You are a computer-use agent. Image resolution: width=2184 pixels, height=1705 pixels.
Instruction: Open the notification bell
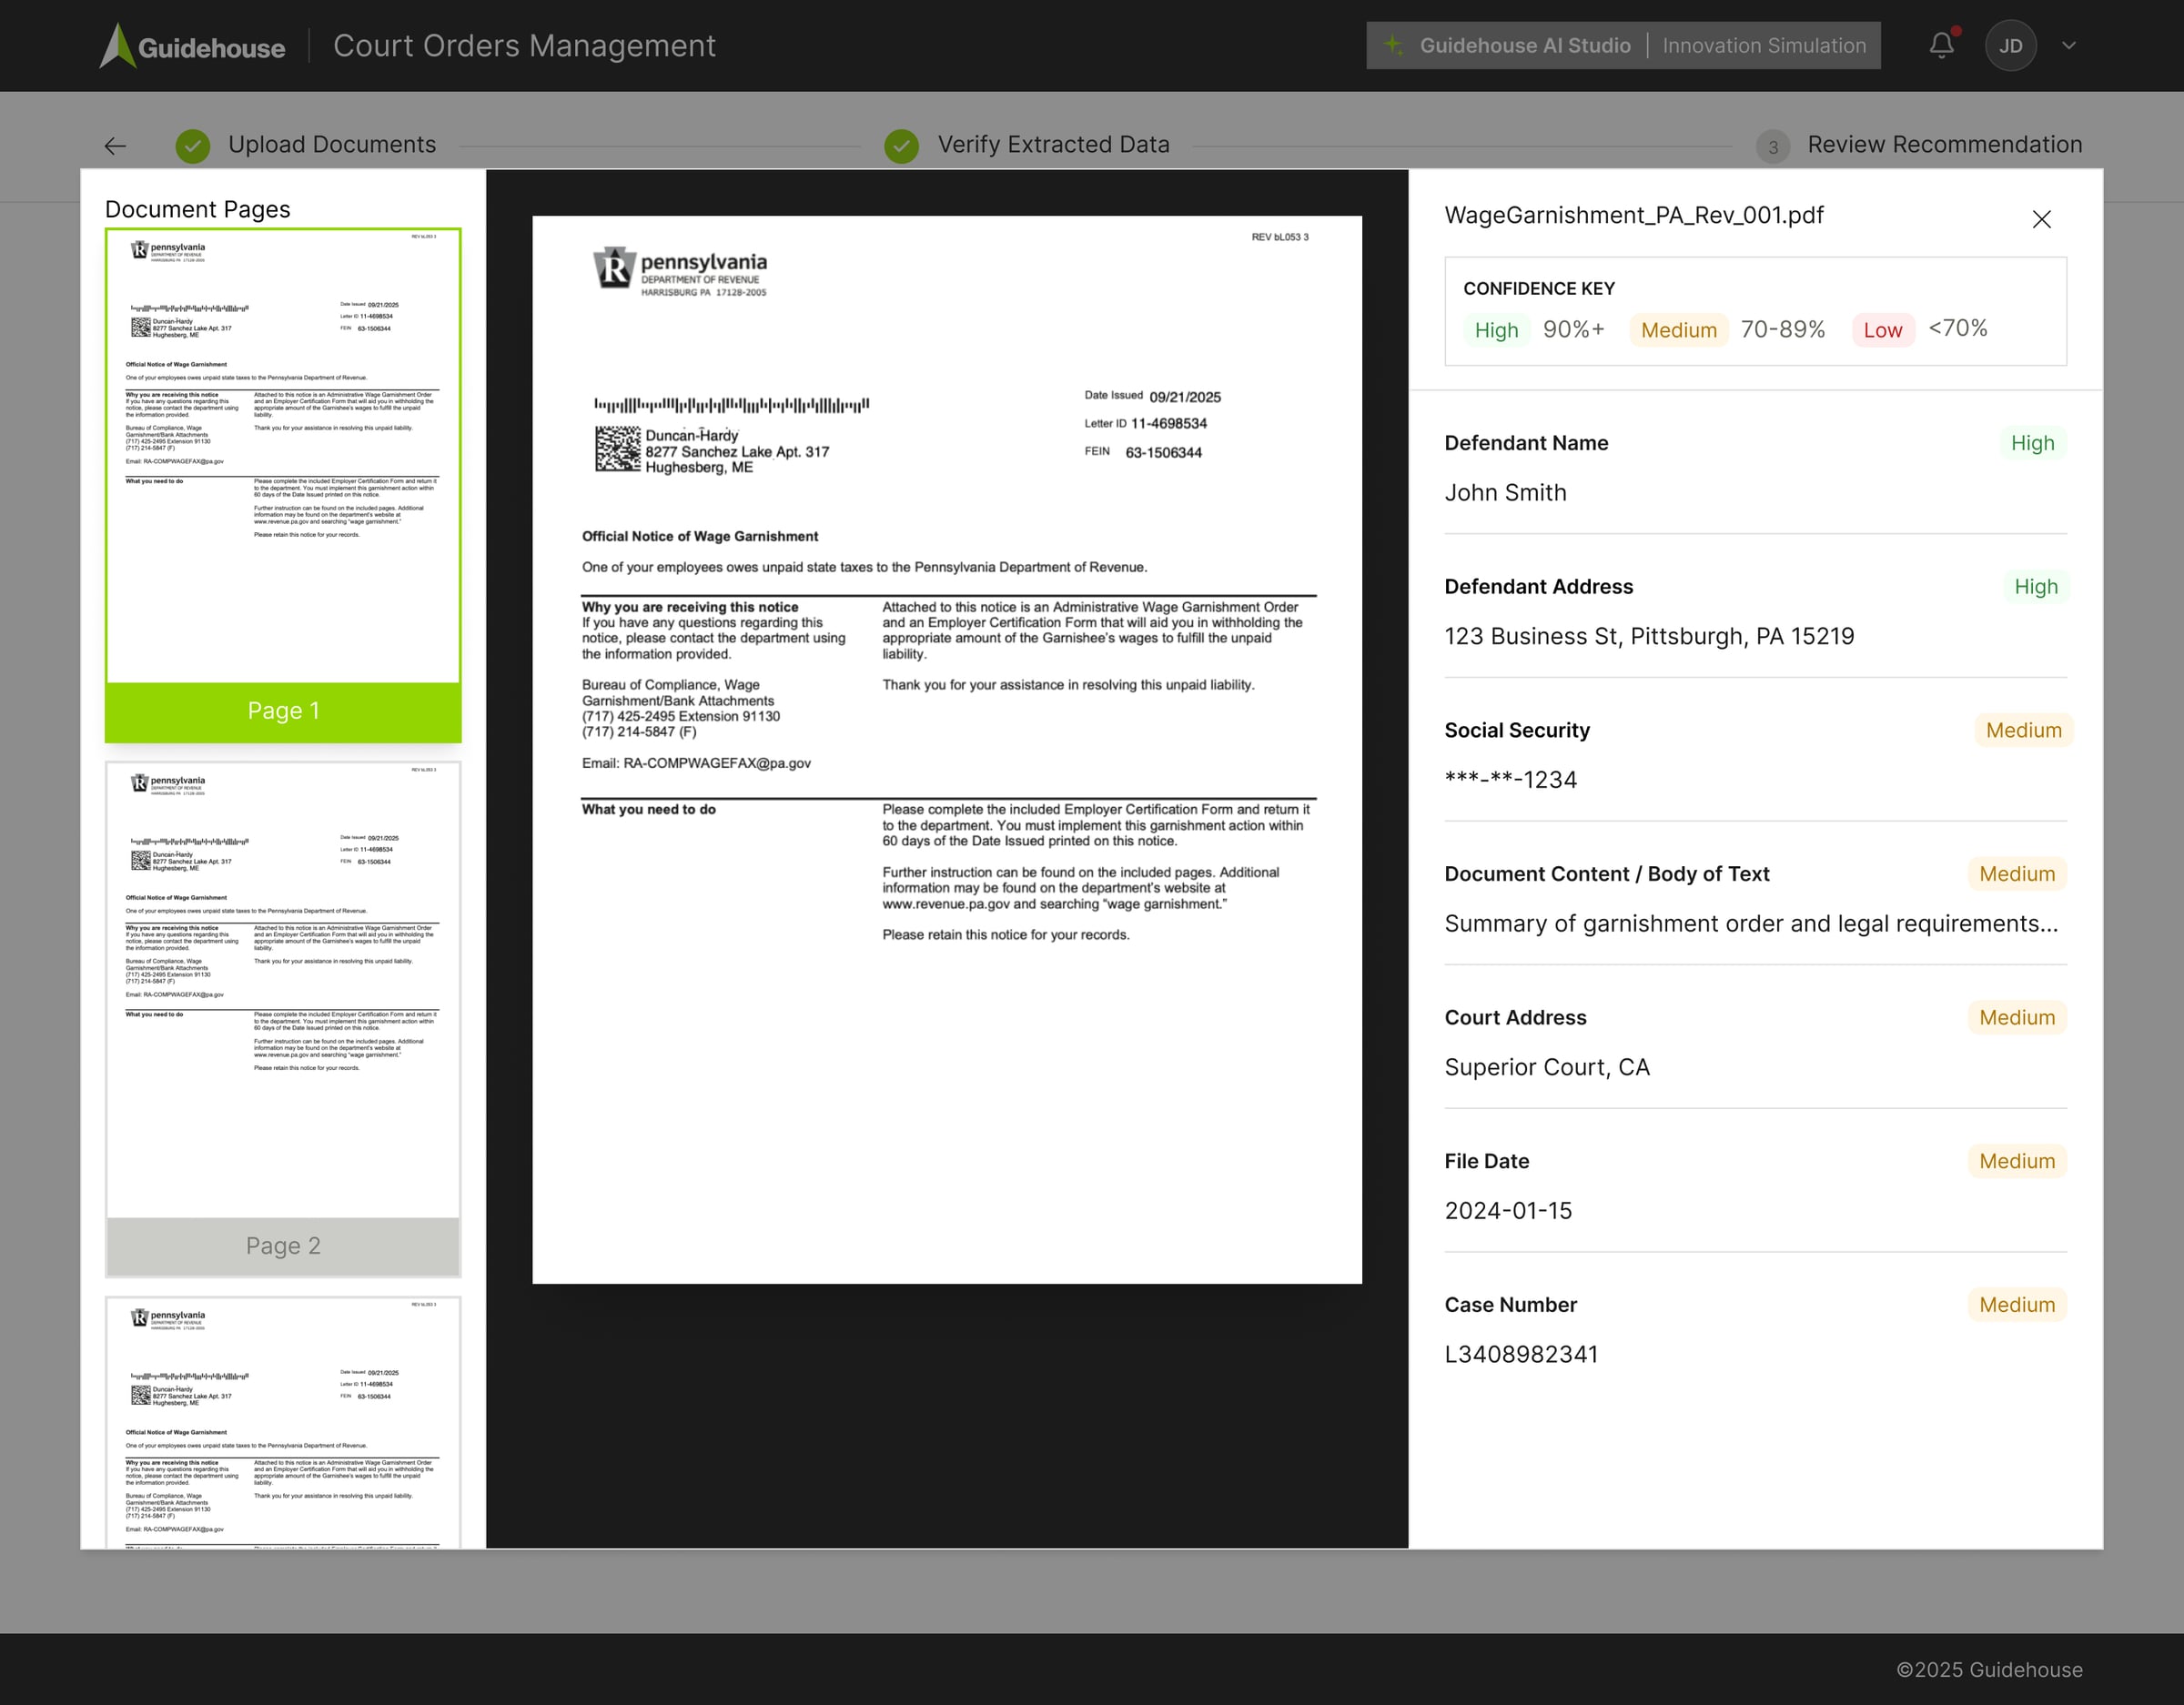tap(1940, 45)
